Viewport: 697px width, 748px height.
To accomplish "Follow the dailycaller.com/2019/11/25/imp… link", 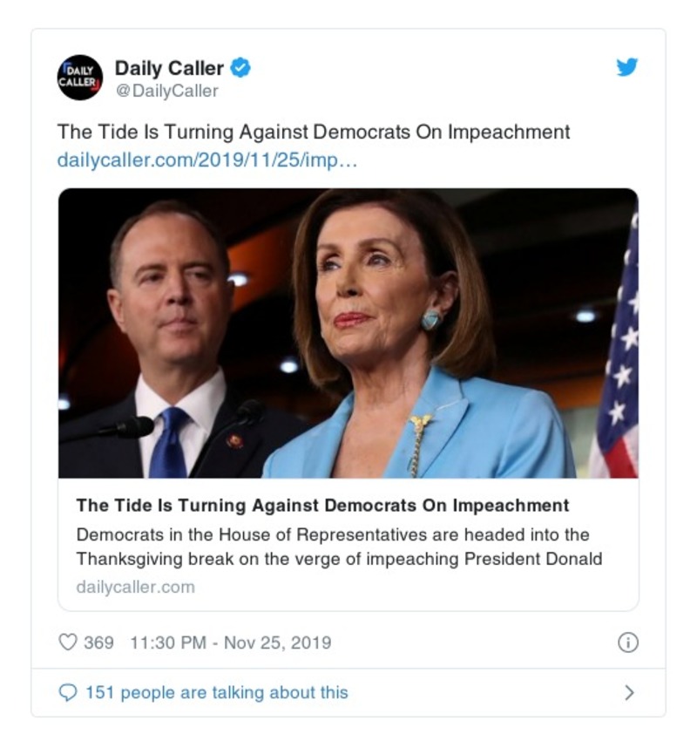I will (207, 160).
